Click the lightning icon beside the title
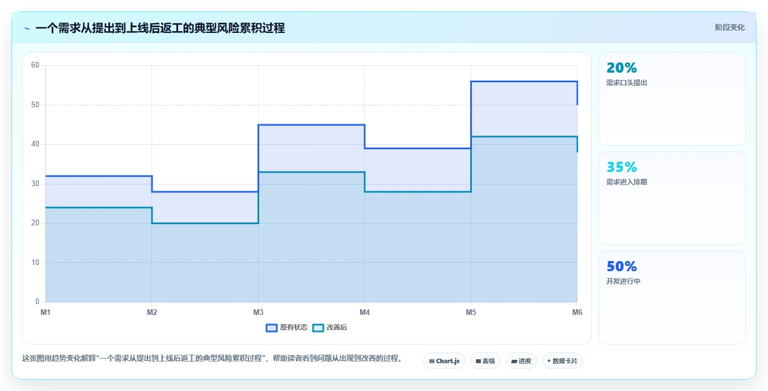768x391 pixels. coord(27,28)
